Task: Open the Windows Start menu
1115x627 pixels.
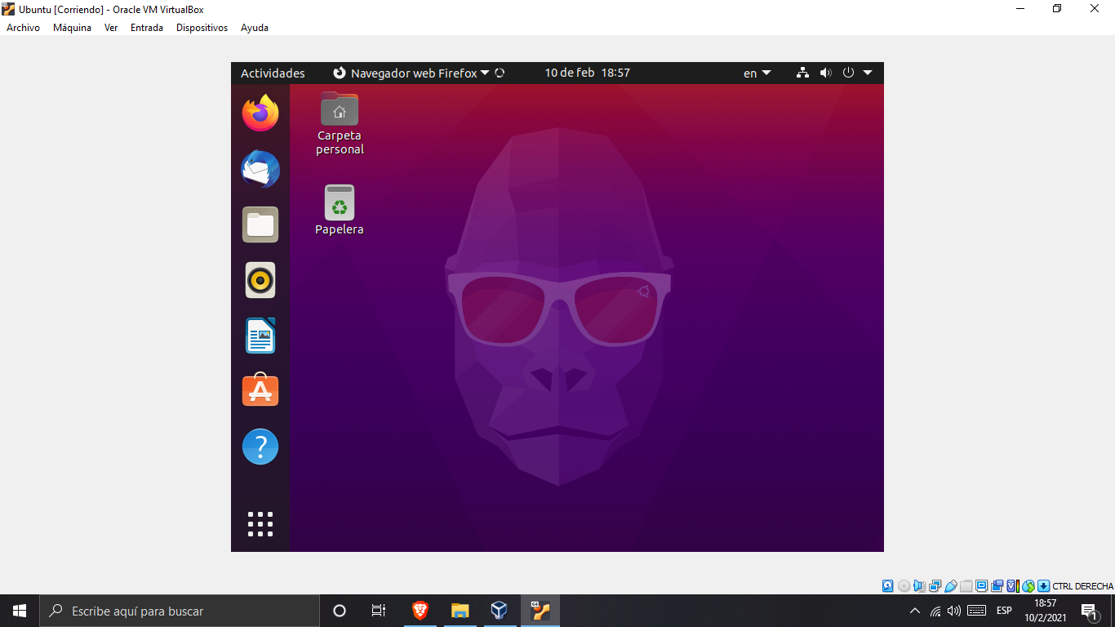Action: tap(20, 611)
